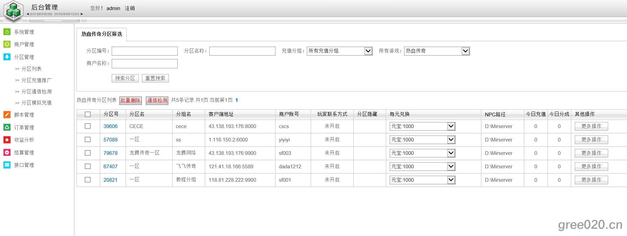Open 每元兑换 dropdown for partition 57089
627x236 pixels.
pos(422,140)
